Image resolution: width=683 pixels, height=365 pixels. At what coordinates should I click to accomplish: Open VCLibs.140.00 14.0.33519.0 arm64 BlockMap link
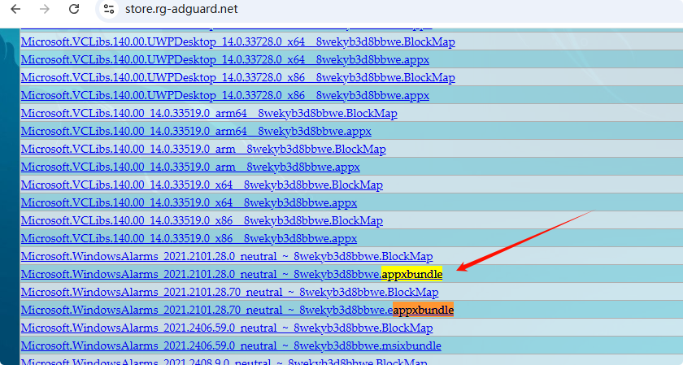pyautogui.click(x=209, y=113)
